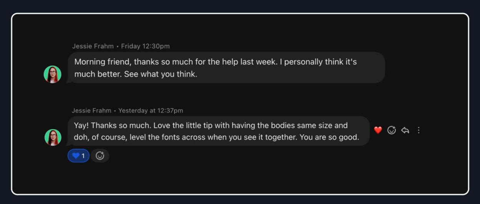Click the text "See what you think."

[161, 74]
